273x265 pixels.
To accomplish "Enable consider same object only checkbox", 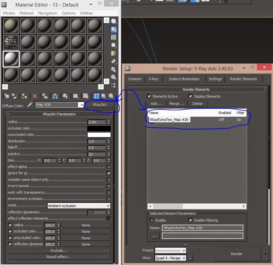I will click(x=109, y=180).
